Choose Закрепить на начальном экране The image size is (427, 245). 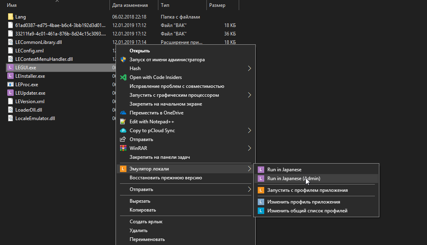(166, 104)
